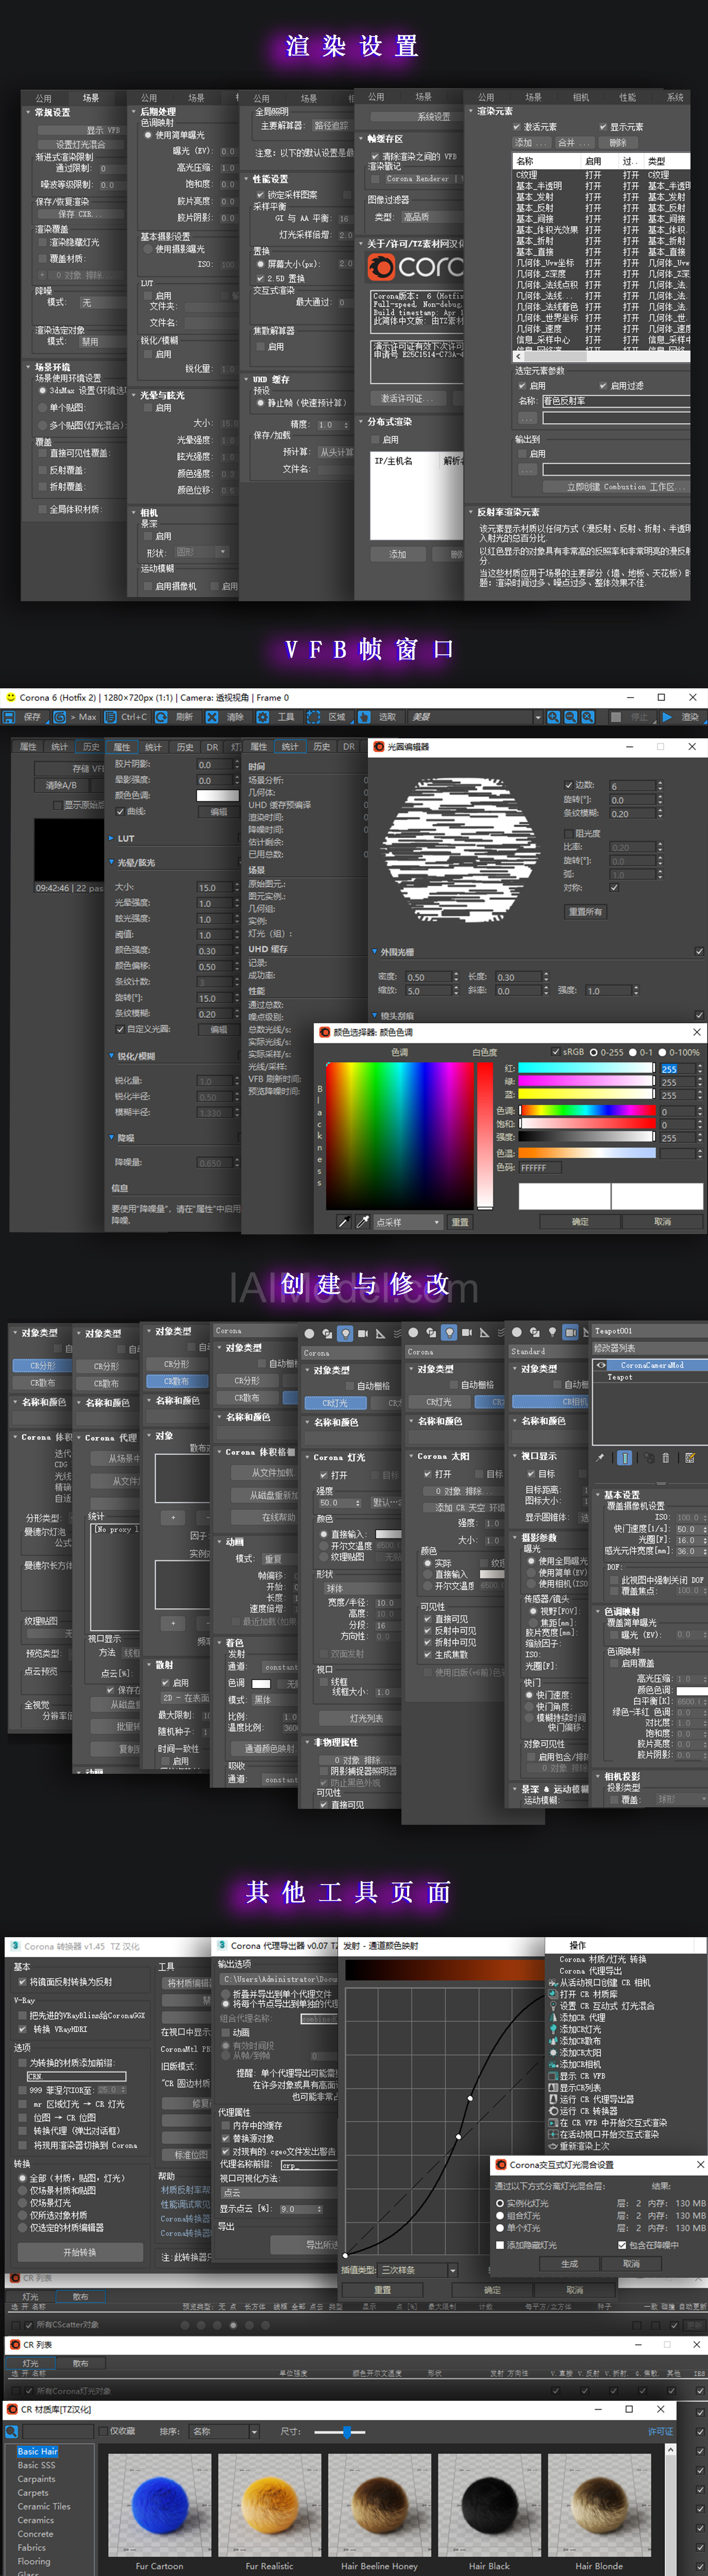
Task: Click the hue/blackness color gradient field
Action: coord(400,1135)
